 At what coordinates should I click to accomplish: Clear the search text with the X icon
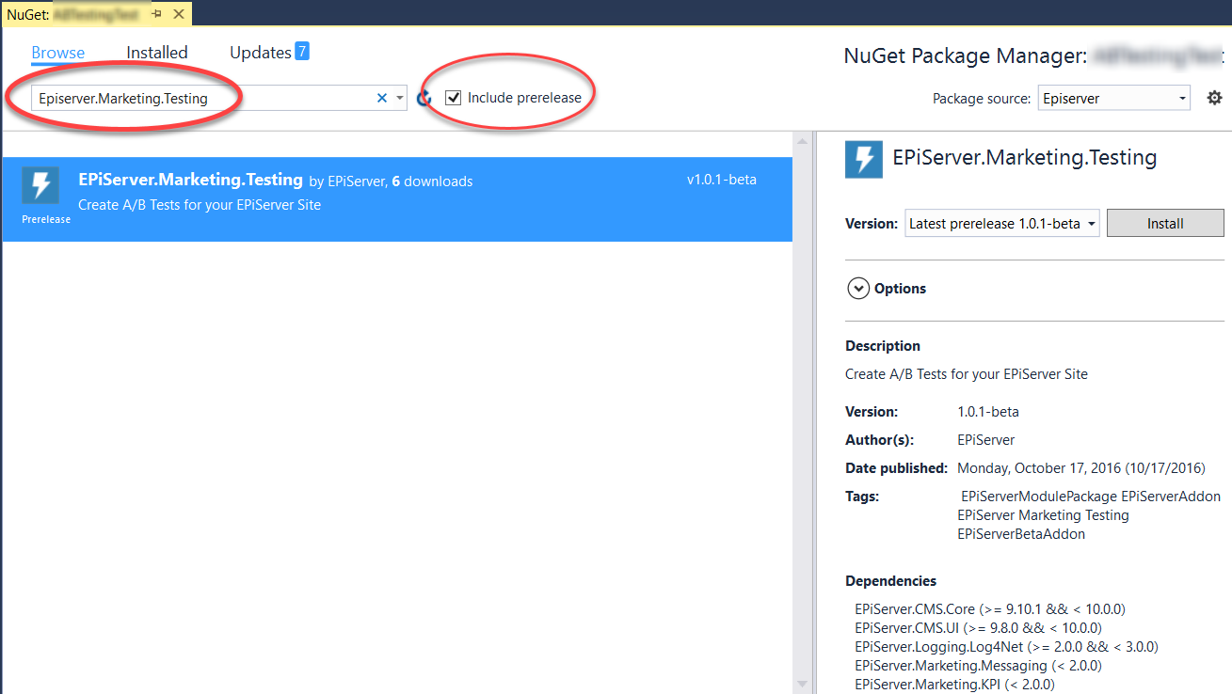(x=382, y=98)
